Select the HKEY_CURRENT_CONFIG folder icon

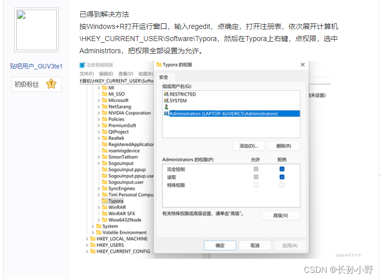[x=92, y=251]
